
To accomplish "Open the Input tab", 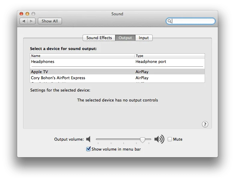I will (144, 38).
